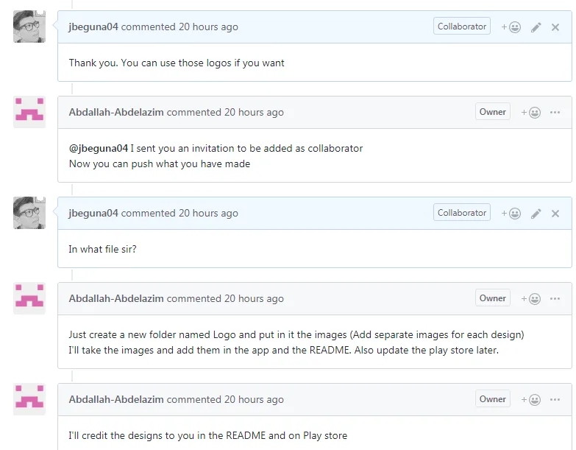Click the Collaborator badge on first comment

tap(462, 27)
